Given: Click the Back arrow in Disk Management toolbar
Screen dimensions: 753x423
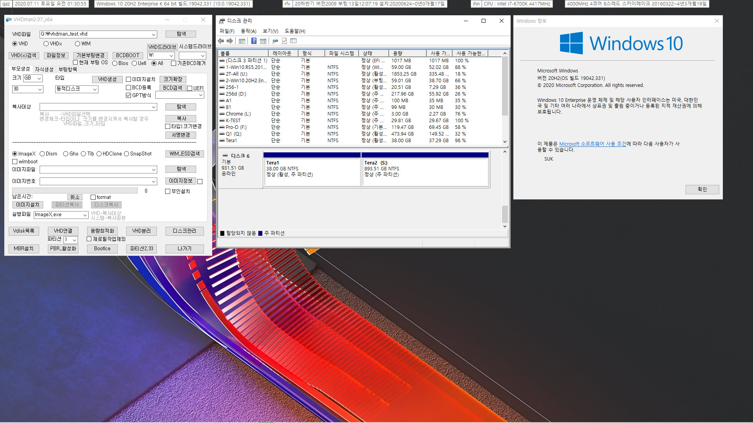Looking at the screenshot, I should click(x=221, y=41).
